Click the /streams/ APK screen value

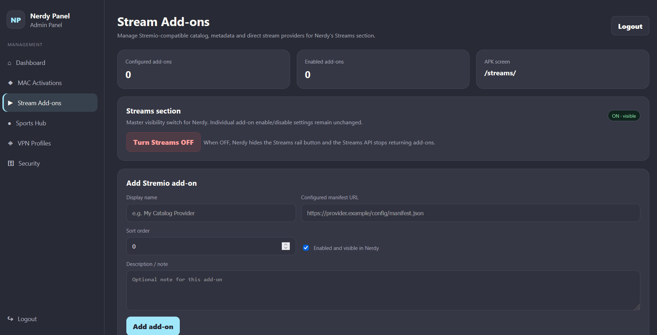[x=500, y=73]
